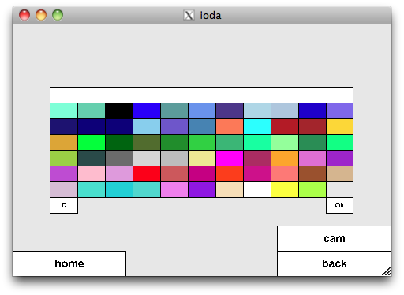This screenshot has height=295, width=404.
Task: Pick the aquamarine swatch at top-left of grid
Action: (64, 111)
